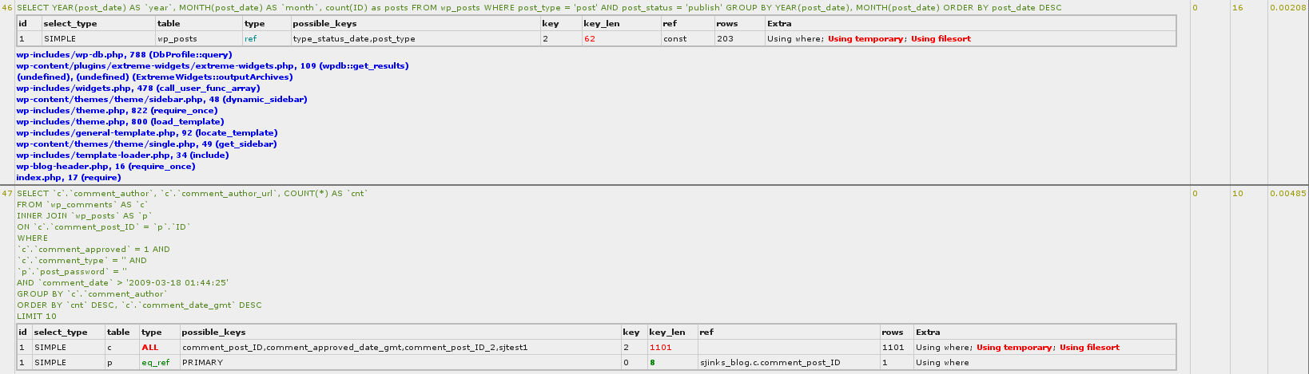Click 'Extra' header in query 46 table
This screenshot has height=374, width=1309.
click(779, 24)
